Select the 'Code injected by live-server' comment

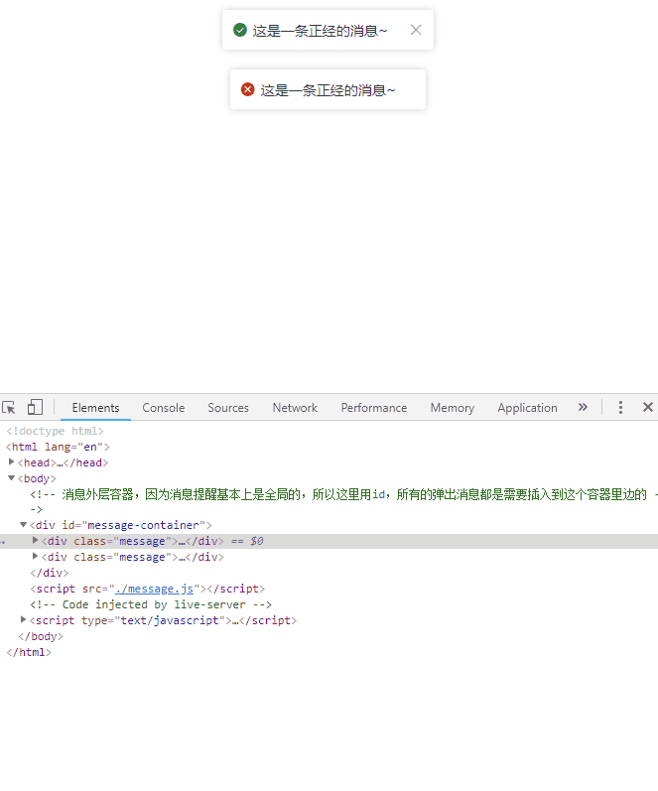click(151, 604)
